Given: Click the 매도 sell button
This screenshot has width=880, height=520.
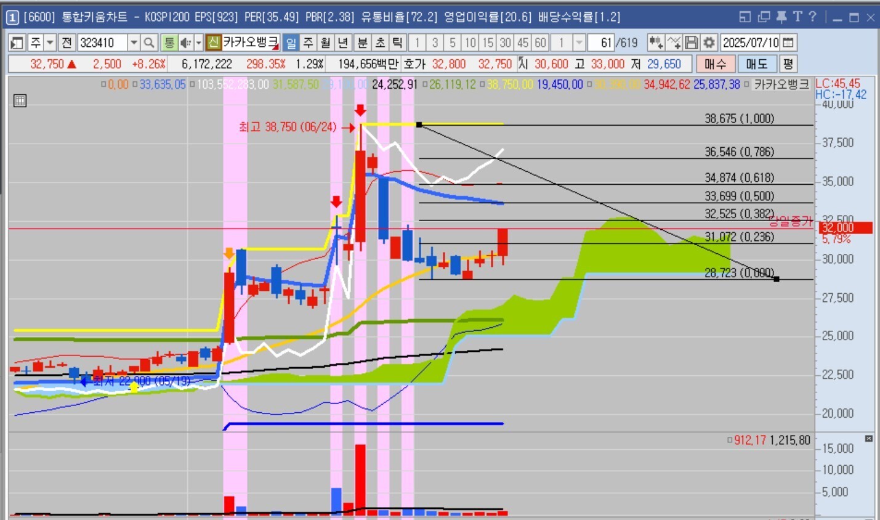Looking at the screenshot, I should click(757, 64).
